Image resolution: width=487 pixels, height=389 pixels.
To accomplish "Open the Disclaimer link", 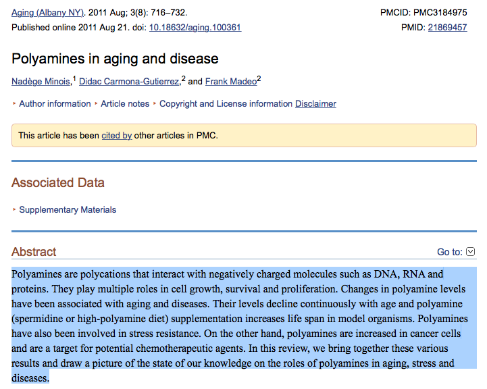I will click(x=315, y=104).
